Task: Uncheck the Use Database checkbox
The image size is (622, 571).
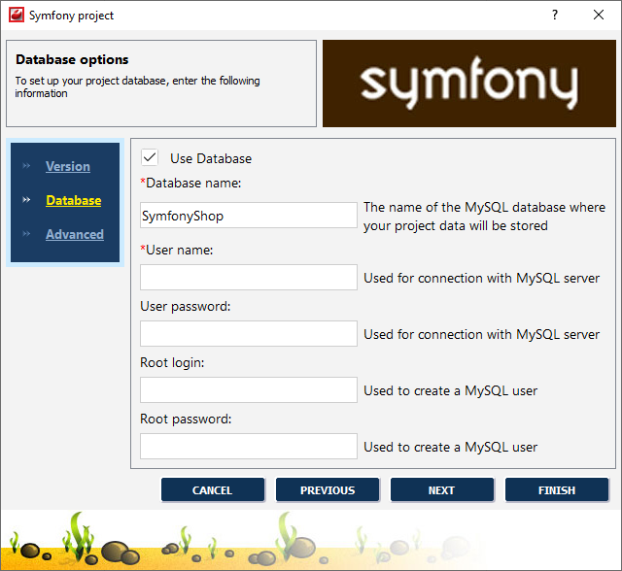Action: (150, 157)
